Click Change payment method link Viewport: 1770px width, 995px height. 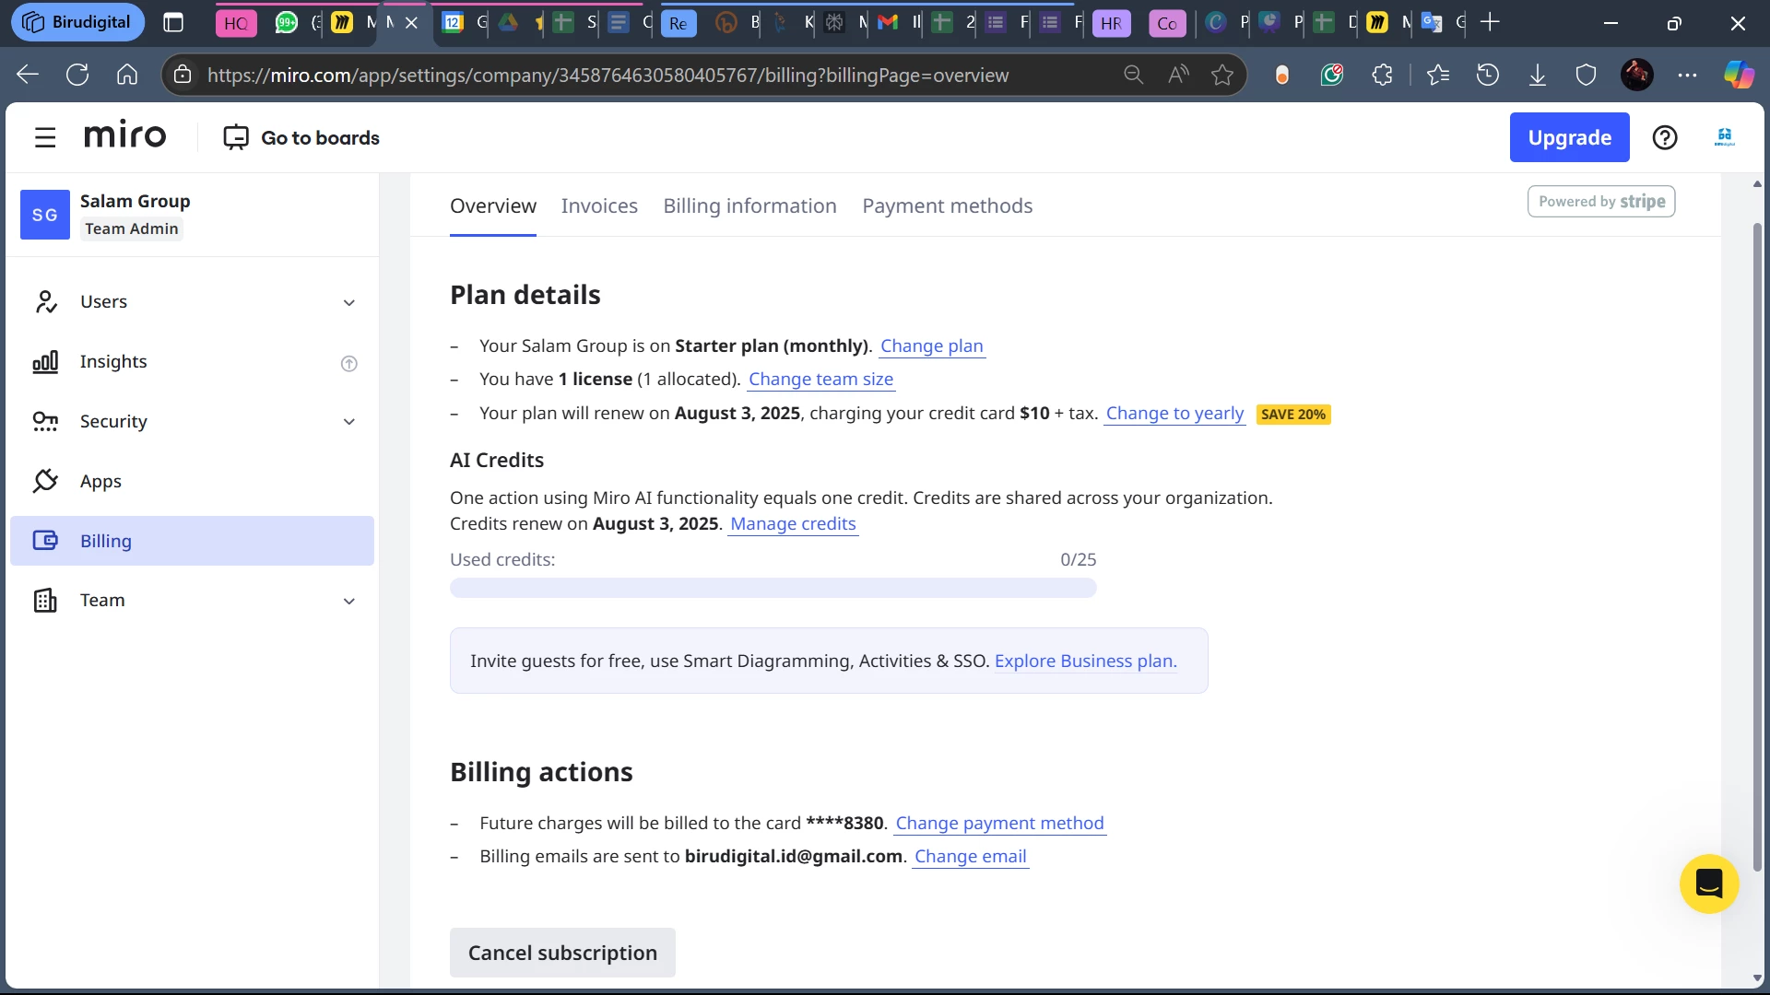tap(999, 824)
